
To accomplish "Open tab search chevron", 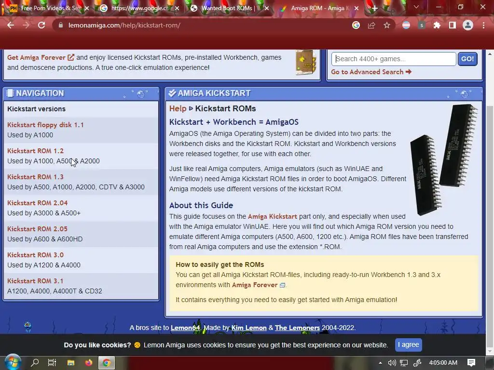I will (x=416, y=7).
